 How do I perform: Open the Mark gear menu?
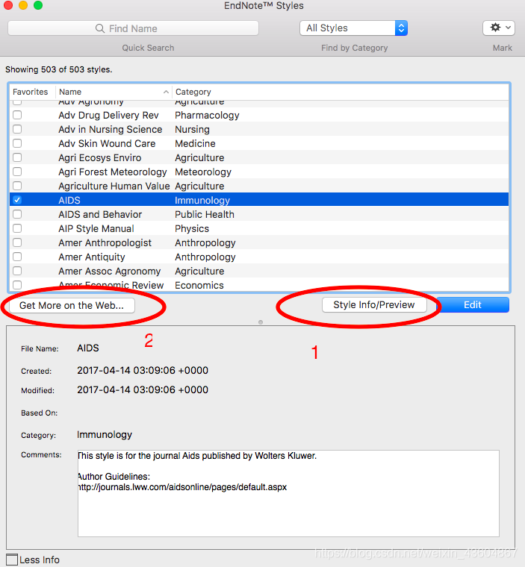499,28
